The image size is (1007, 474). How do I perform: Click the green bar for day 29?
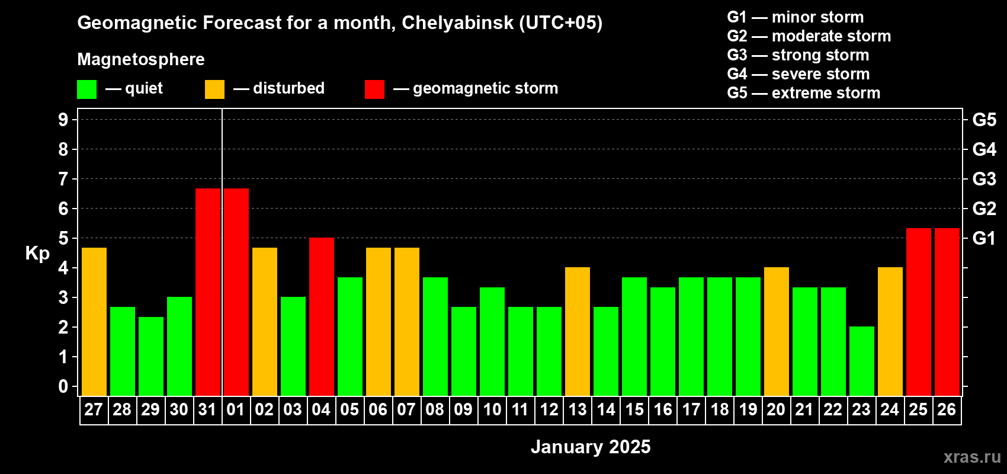pos(151,356)
